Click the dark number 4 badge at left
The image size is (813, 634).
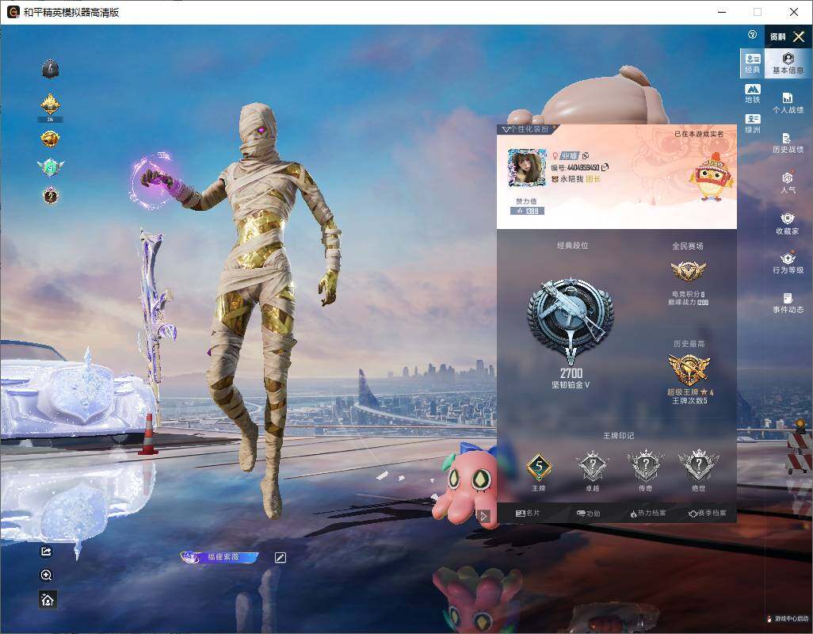[50, 69]
